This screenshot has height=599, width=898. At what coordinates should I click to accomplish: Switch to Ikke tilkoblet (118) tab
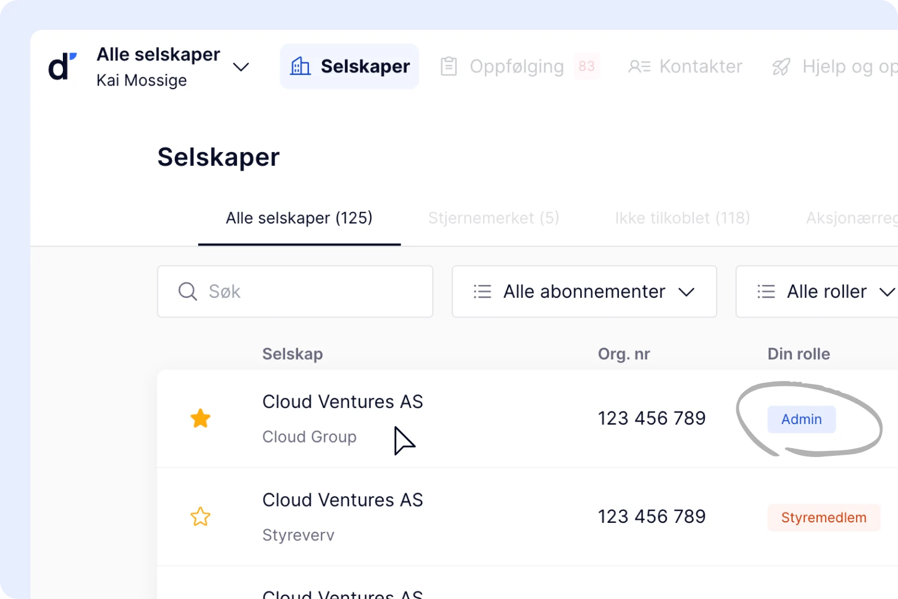pos(682,218)
